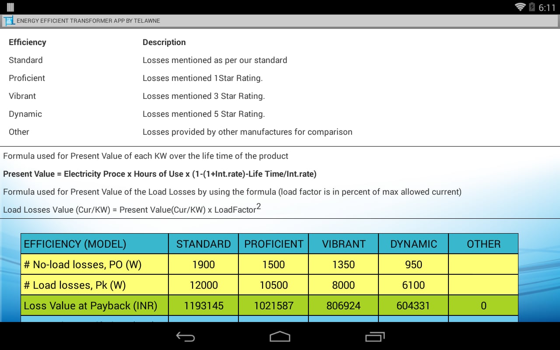Select the load factor percent explanation line
The height and width of the screenshot is (350, 560).
[232, 192]
